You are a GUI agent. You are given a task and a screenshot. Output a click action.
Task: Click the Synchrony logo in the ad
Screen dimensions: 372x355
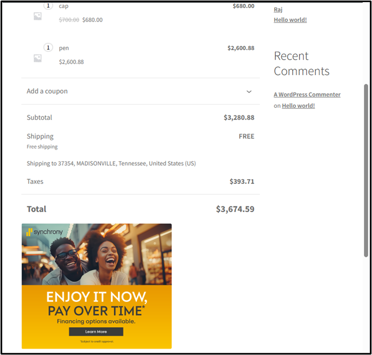pyautogui.click(x=45, y=232)
